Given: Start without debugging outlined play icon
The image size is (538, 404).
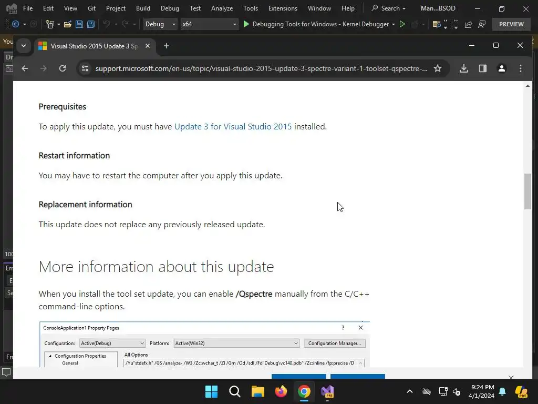Looking at the screenshot, I should 402,24.
